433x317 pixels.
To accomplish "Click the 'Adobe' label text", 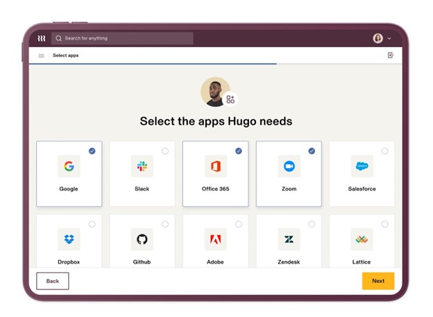I will pyautogui.click(x=215, y=262).
